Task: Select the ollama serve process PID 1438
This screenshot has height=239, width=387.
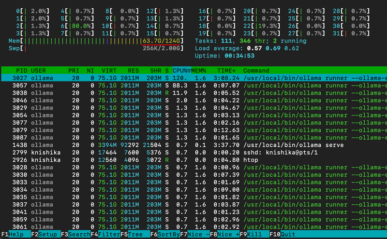Action: pos(194,145)
